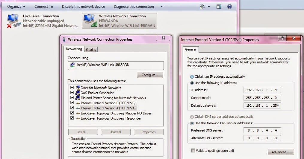Click the IPv4 Properties help button
Viewport: 304px width, 159px height.
pyautogui.click(x=282, y=38)
